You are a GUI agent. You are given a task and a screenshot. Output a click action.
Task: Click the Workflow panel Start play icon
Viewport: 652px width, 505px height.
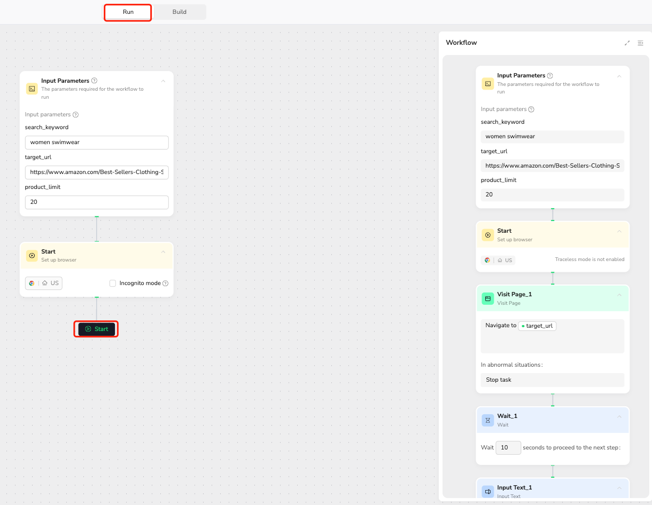[x=487, y=235]
